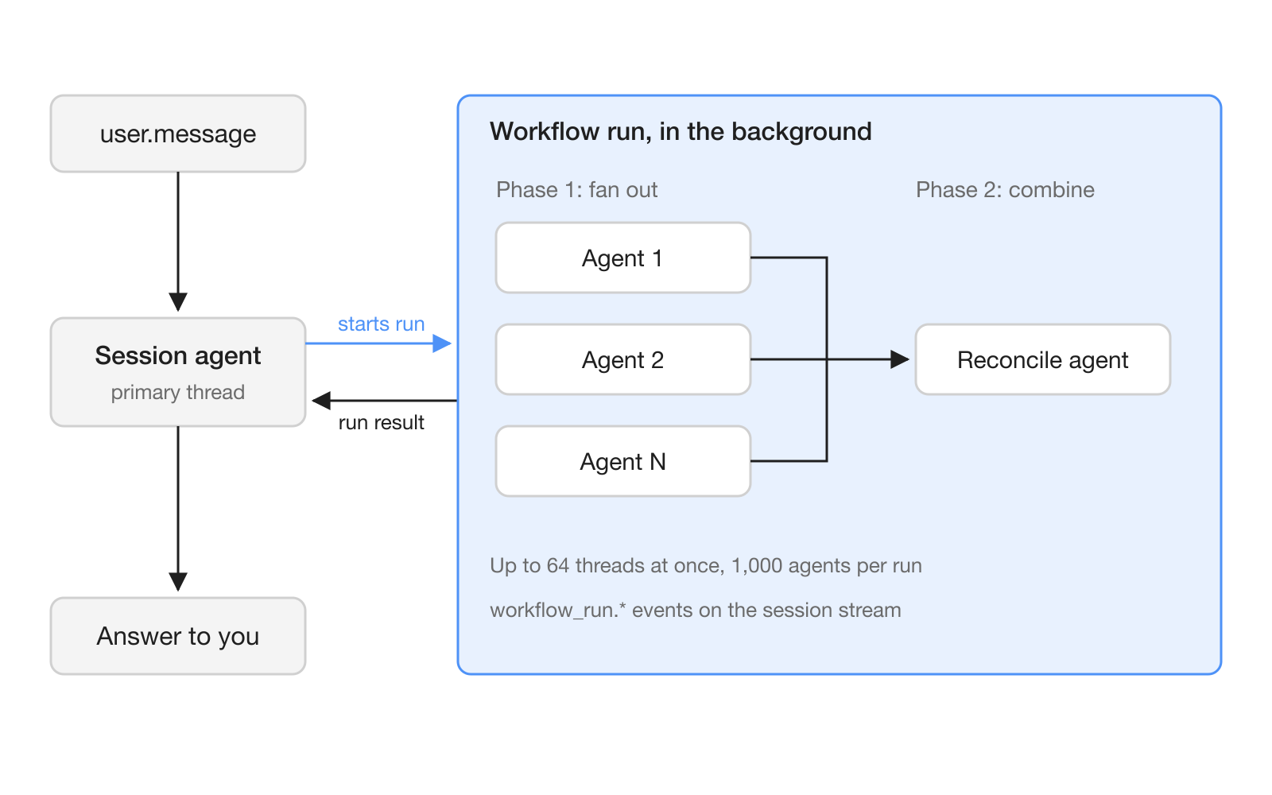1272x795 pixels.
Task: Click the 'run result' label
Action: (381, 422)
